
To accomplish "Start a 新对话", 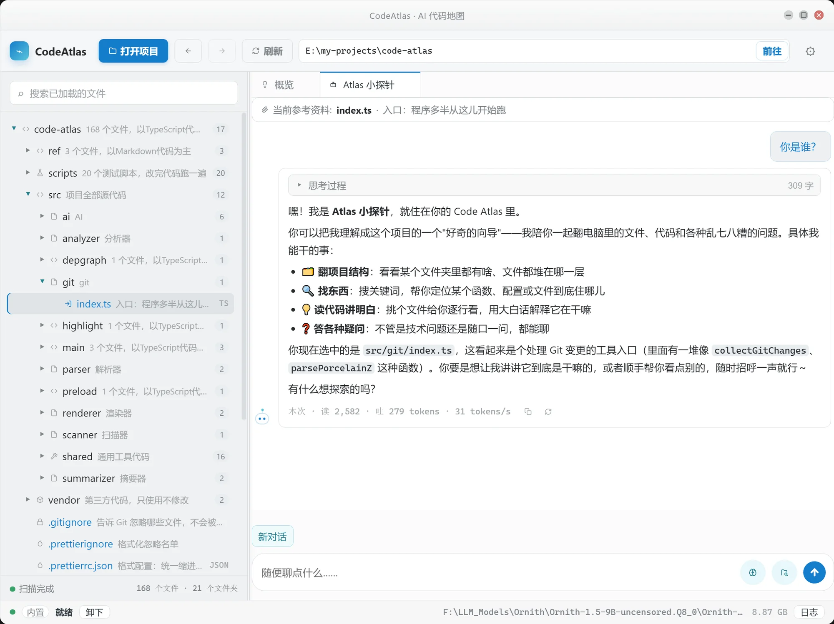I will (x=272, y=537).
